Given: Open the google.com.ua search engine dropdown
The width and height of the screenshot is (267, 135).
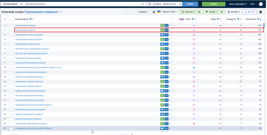Looking at the screenshot, I should coord(172,4).
